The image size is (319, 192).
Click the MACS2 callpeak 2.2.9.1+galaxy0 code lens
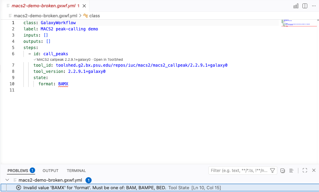pos(63,60)
